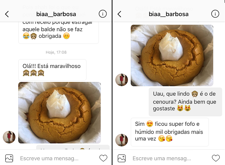Select the 'Uau, que lindo' reply bubble

pos(185,102)
